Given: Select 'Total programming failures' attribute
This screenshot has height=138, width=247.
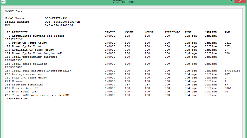Looking at the screenshot, I should (35, 57).
